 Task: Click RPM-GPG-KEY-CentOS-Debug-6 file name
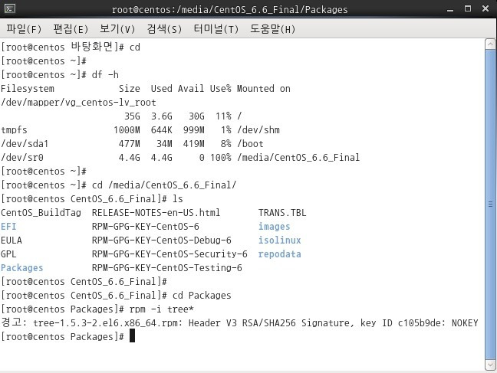point(162,240)
